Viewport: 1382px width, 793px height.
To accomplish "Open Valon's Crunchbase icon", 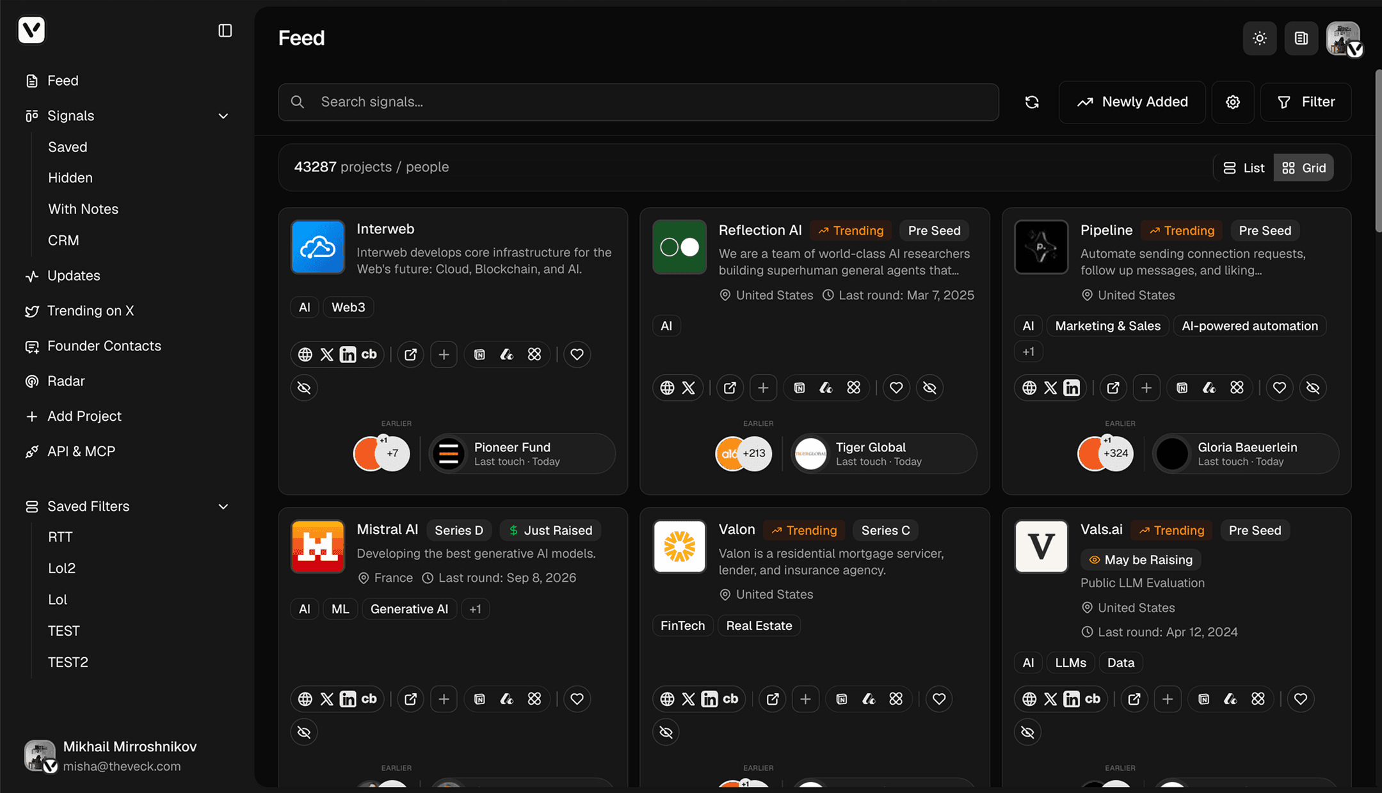I will [x=730, y=699].
